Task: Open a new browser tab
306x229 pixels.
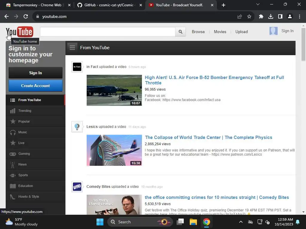Action: click(x=224, y=5)
